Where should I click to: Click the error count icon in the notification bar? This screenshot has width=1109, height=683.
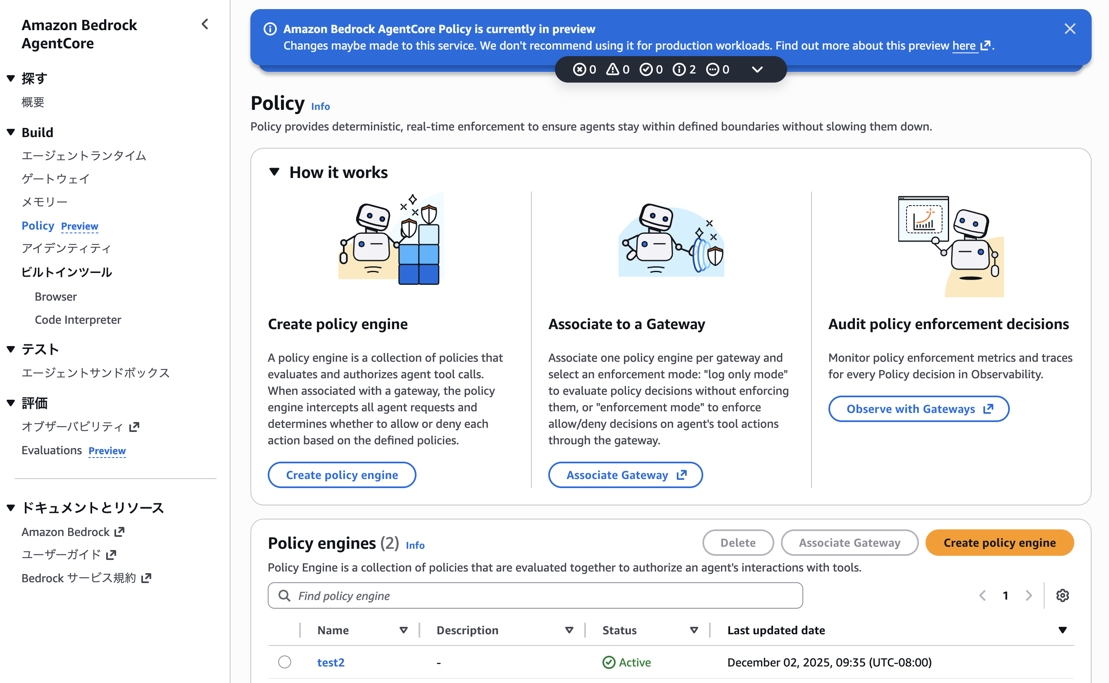[x=579, y=69]
